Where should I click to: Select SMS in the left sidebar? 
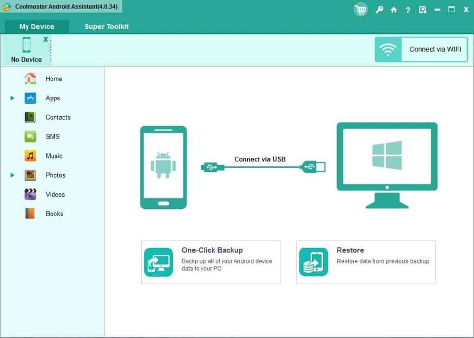coord(53,136)
